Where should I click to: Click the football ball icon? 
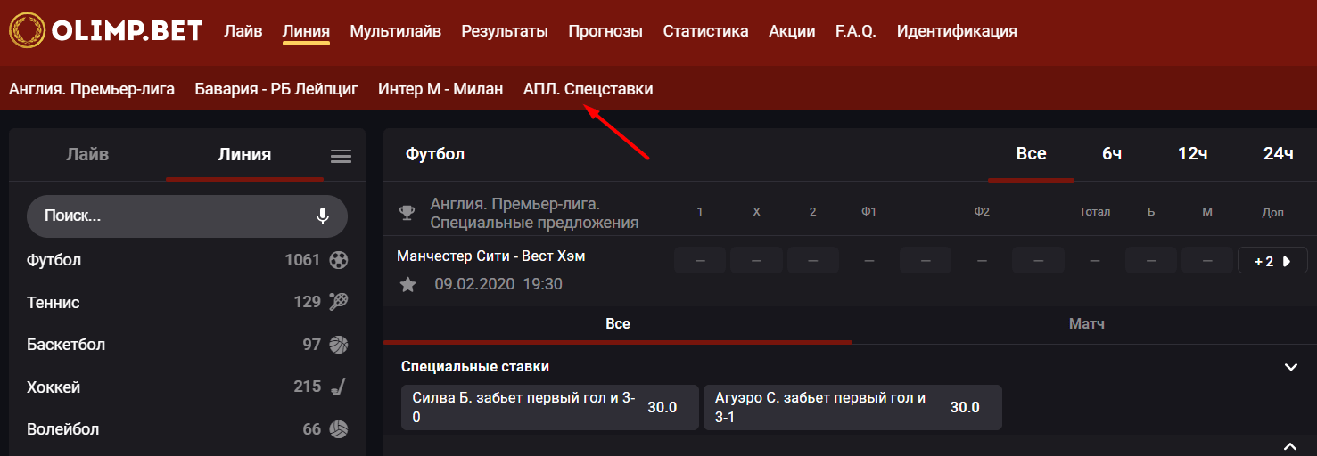pos(339,260)
